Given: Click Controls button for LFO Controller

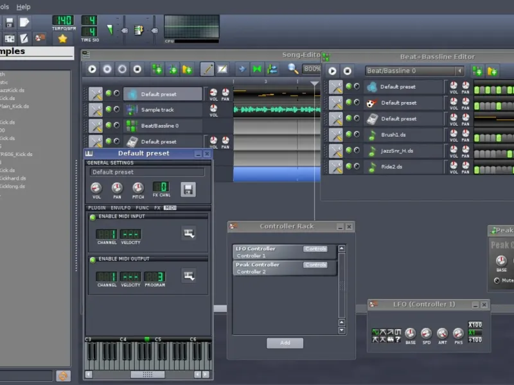Looking at the screenshot, I should [x=315, y=249].
